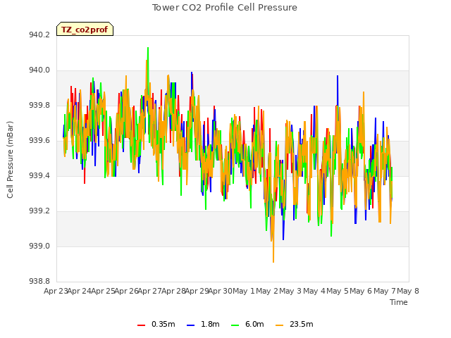Click the 1.8m legend label
451x338 pixels.
coord(210,324)
